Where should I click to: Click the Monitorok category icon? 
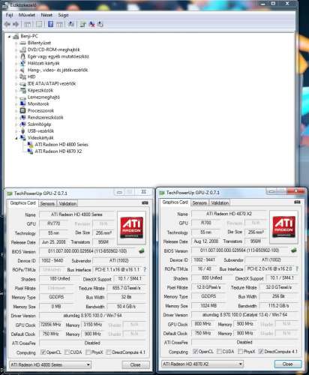22,103
